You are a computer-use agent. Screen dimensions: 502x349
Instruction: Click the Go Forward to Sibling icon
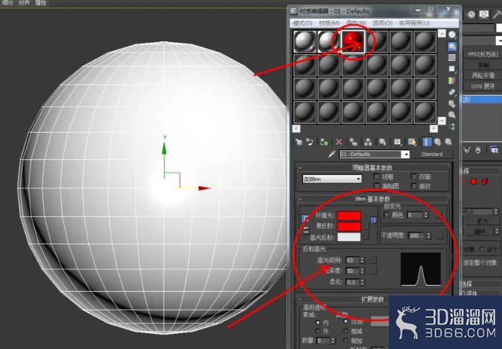(448, 142)
